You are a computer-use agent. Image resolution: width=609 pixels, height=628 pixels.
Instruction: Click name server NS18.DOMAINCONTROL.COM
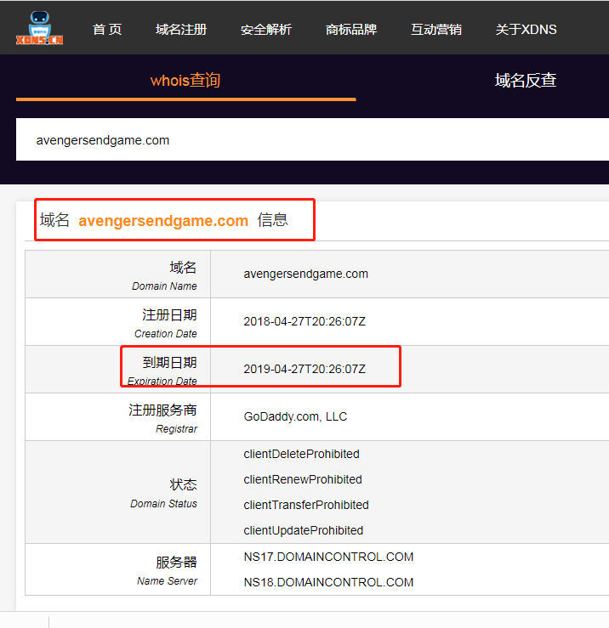click(x=328, y=582)
